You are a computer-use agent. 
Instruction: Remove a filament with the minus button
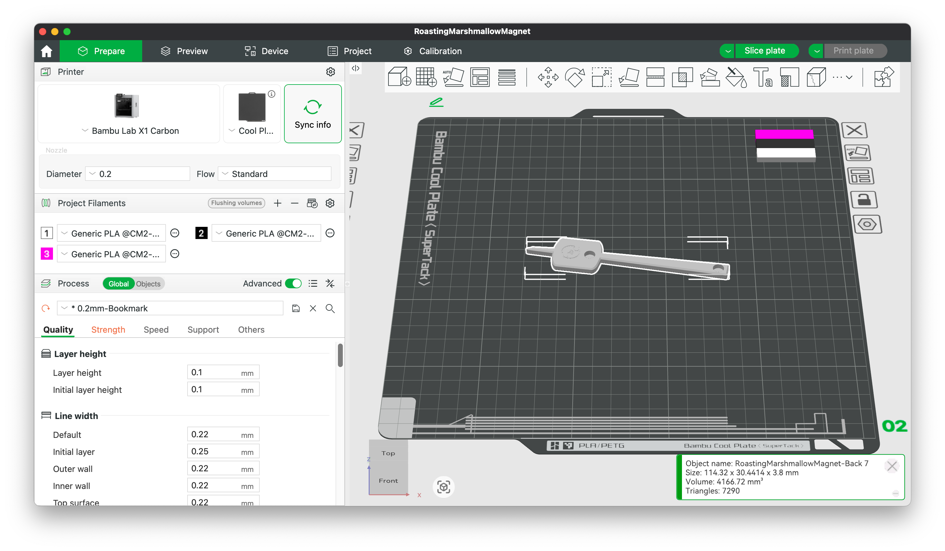pos(295,203)
